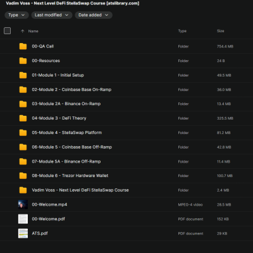Select the file name ATS.pdf

click(x=40, y=233)
